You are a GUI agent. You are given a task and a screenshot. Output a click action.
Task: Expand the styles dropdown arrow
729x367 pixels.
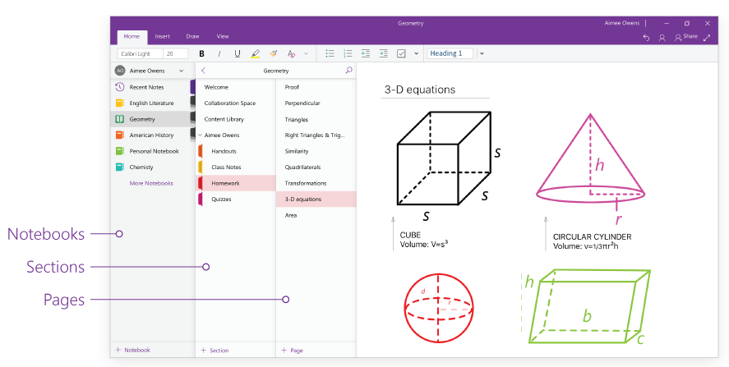(482, 53)
